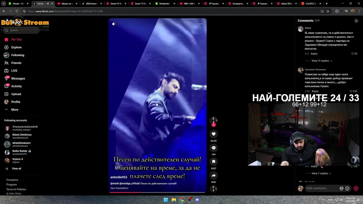This screenshot has height=204, width=363.
Task: Go back in browser history
Action: click(4, 11)
